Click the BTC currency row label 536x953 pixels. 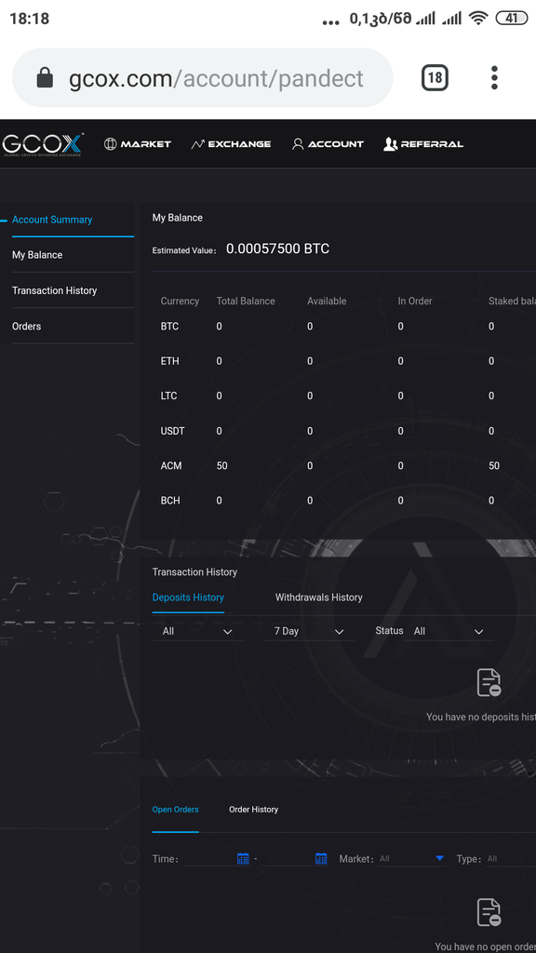169,327
